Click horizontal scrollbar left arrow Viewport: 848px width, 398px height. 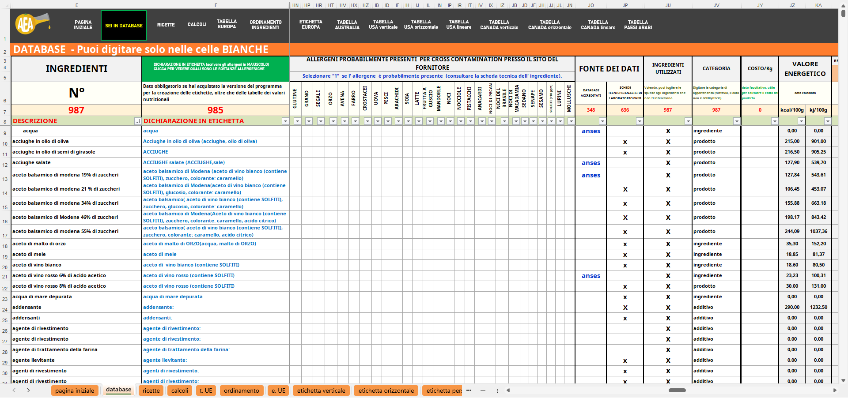click(508, 390)
